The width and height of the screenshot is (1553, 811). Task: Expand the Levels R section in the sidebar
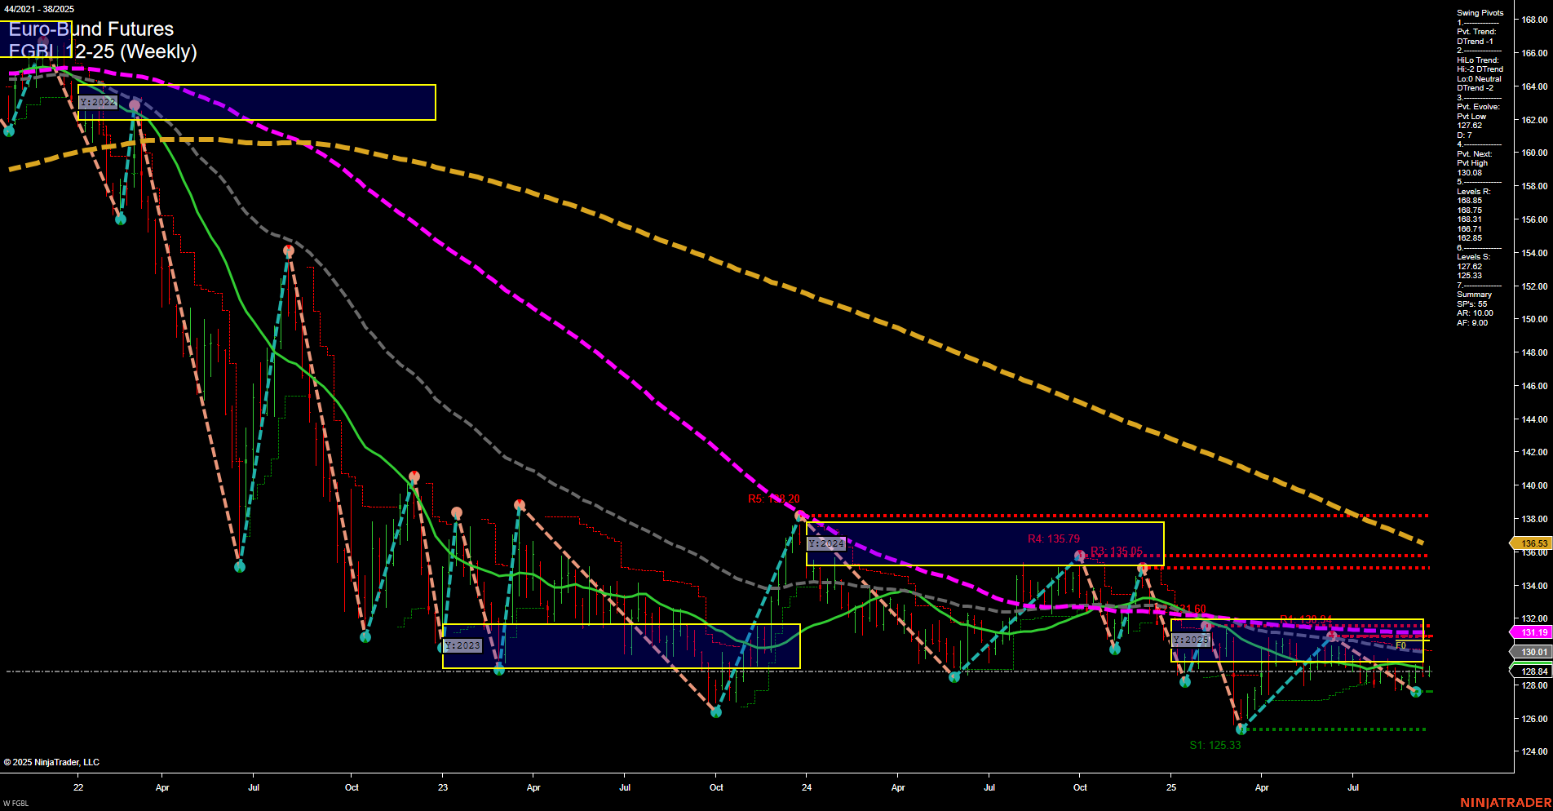pos(1473,191)
